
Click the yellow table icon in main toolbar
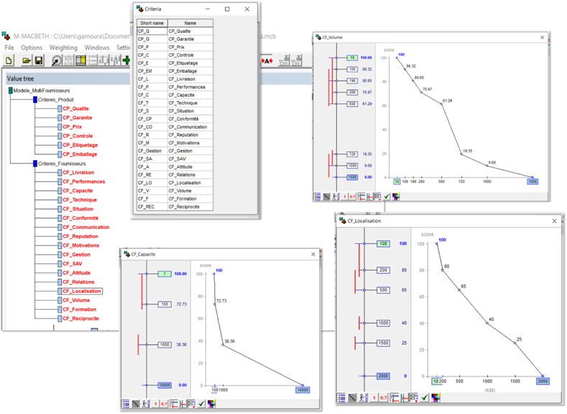pyautogui.click(x=80, y=60)
